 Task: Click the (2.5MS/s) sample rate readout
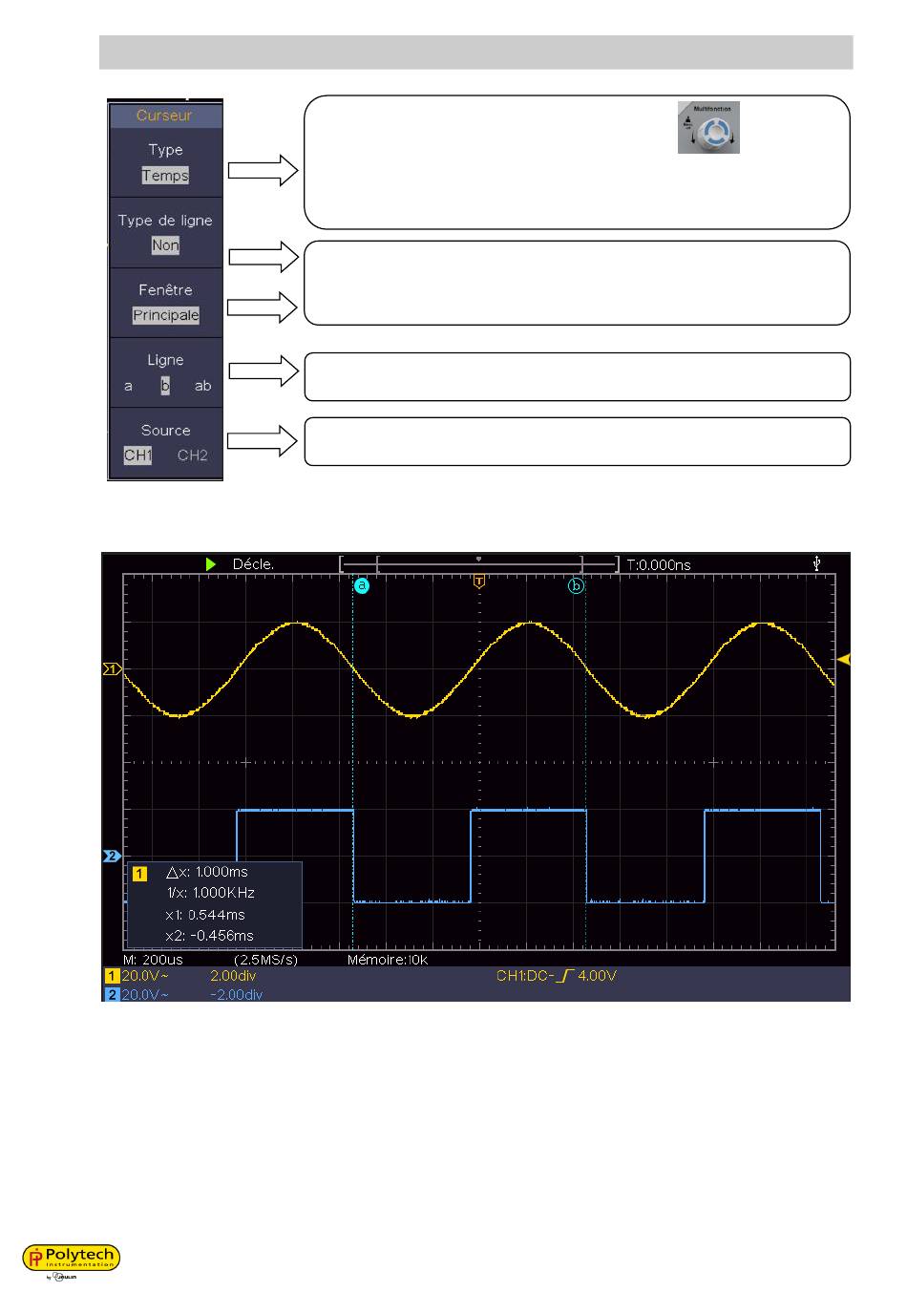pos(265,959)
